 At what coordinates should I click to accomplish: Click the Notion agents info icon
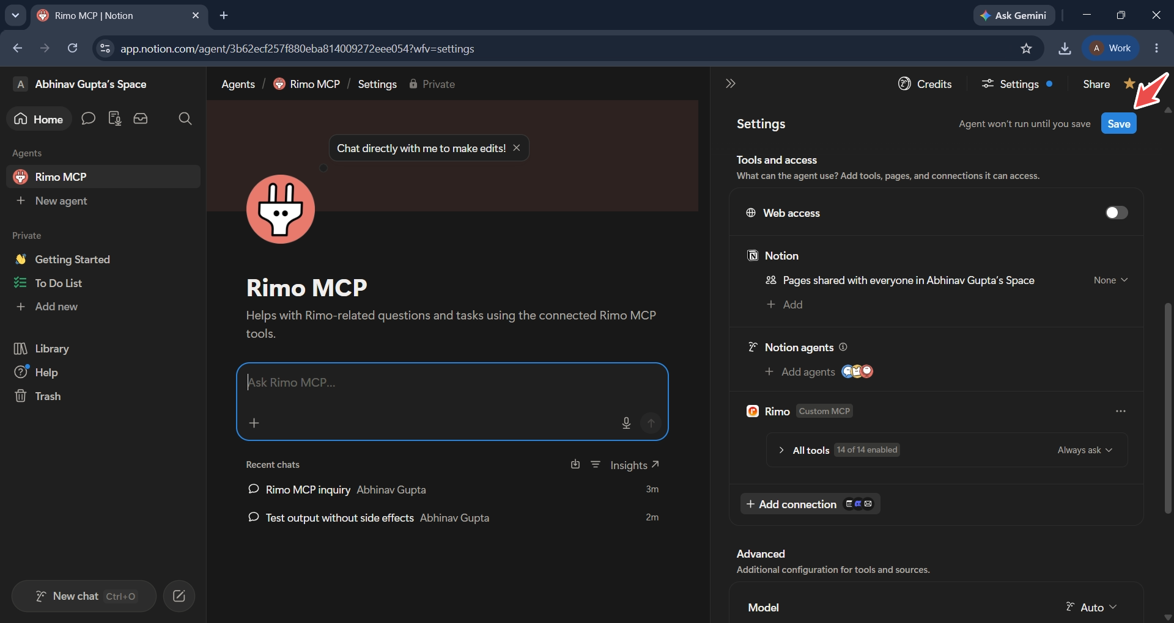pos(843,347)
